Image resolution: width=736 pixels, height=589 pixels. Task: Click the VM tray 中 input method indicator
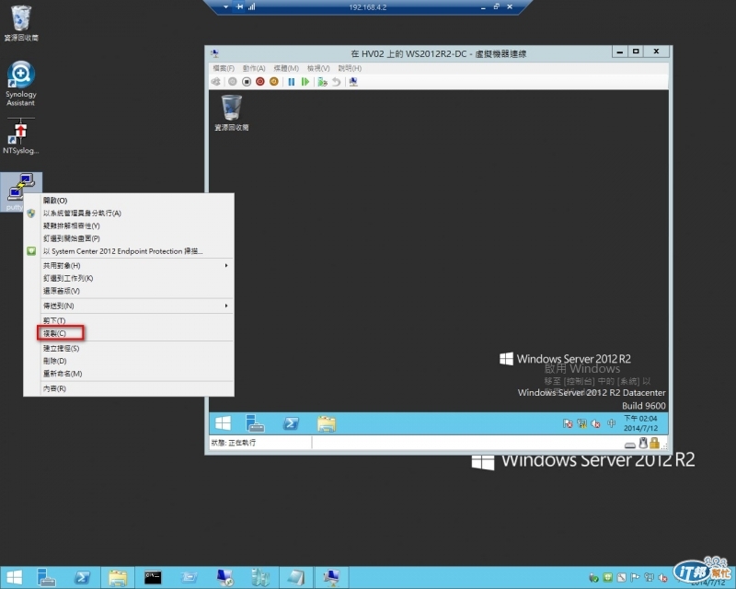pyautogui.click(x=611, y=423)
